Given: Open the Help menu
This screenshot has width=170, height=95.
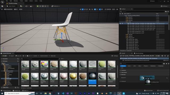Looking at the screenshot, I should (x=41, y=1).
